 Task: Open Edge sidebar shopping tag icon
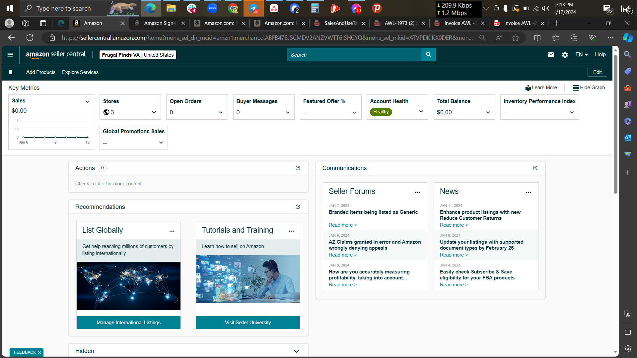pyautogui.click(x=628, y=71)
